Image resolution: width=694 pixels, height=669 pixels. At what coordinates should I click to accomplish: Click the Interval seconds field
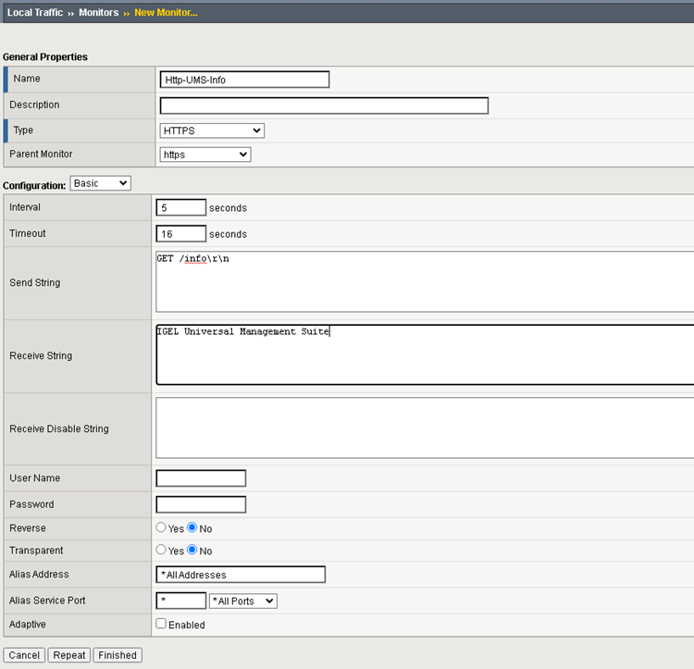181,208
